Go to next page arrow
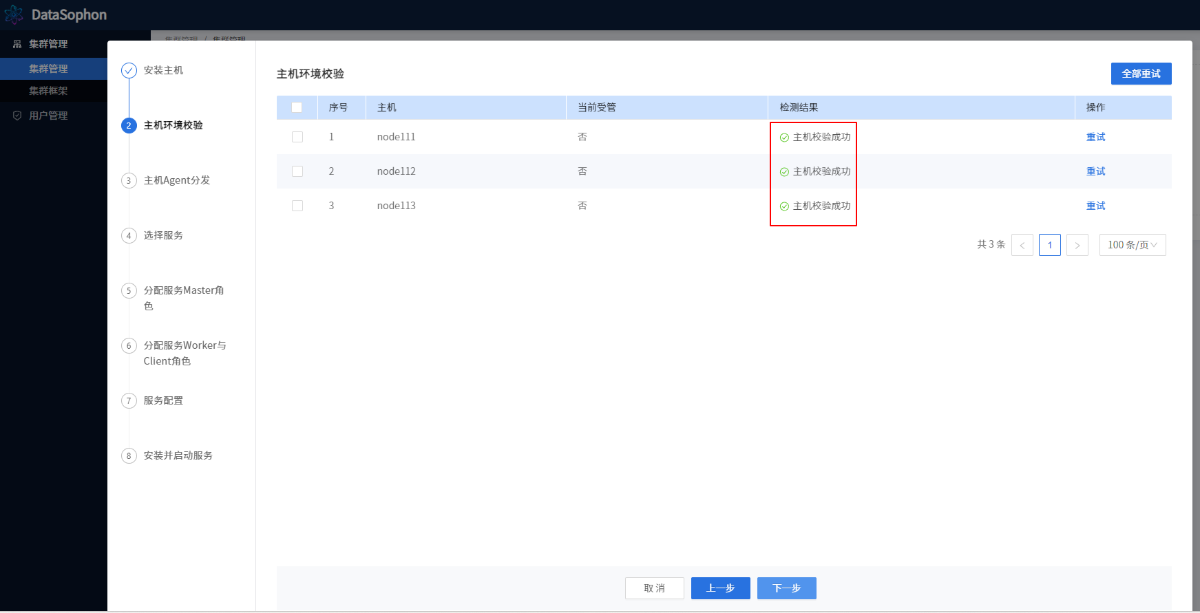The height and width of the screenshot is (613, 1200). coord(1077,245)
